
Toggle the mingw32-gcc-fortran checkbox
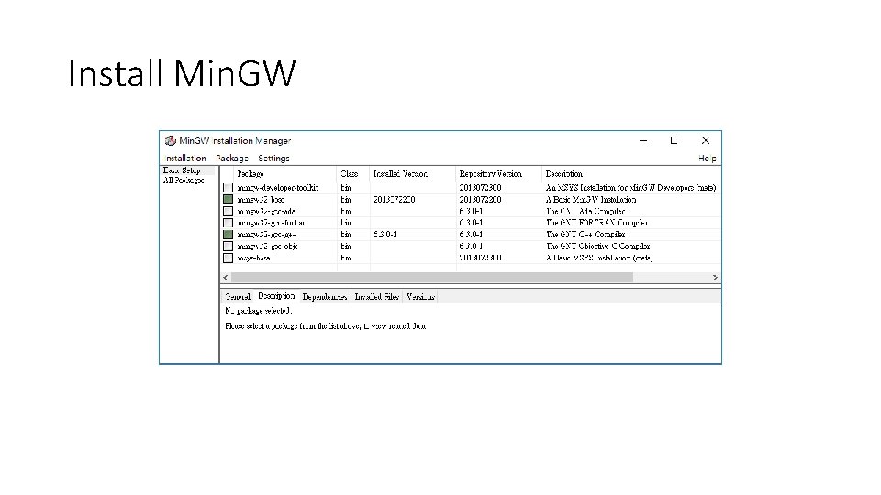[228, 223]
